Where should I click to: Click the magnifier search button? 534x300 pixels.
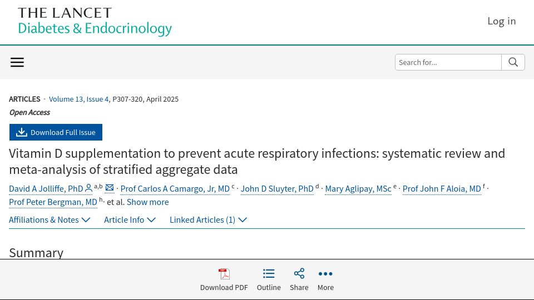(513, 62)
